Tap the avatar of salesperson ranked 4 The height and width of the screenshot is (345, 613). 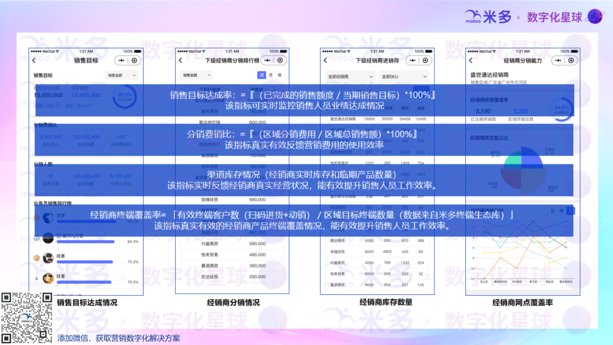click(48, 278)
